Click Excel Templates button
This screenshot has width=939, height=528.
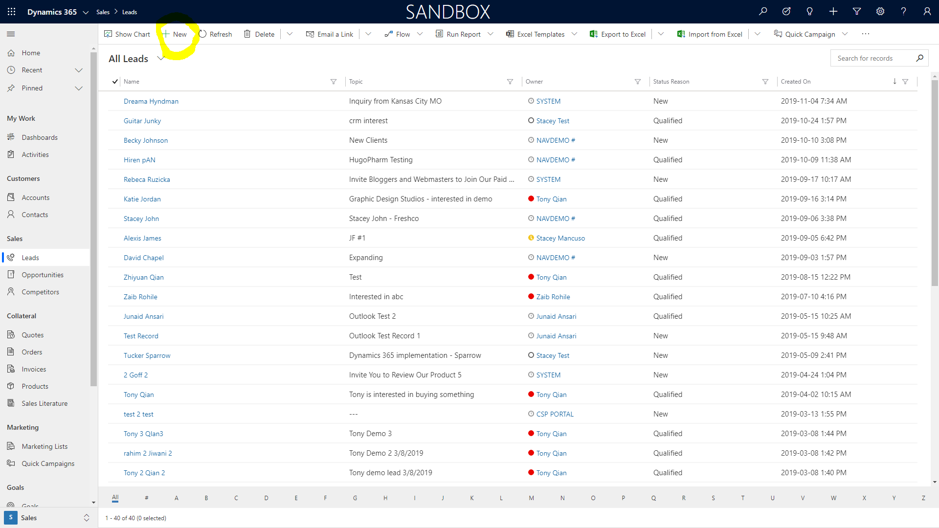[536, 34]
